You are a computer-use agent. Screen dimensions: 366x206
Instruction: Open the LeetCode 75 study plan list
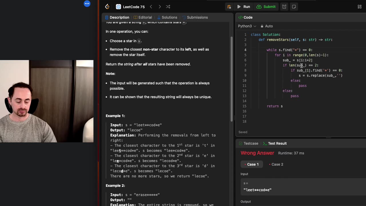[x=130, y=7]
